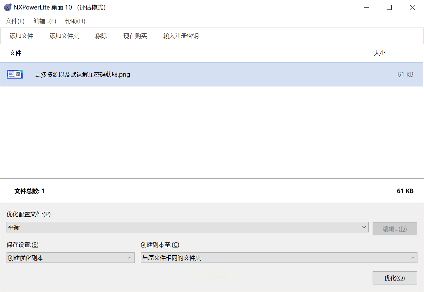Click the 现在购买 toolbar button

135,36
